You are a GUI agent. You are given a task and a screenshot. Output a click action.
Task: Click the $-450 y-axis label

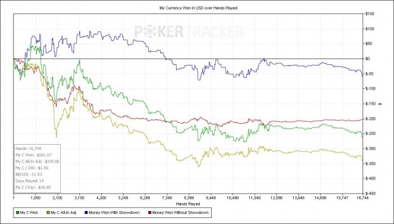pos(370,194)
